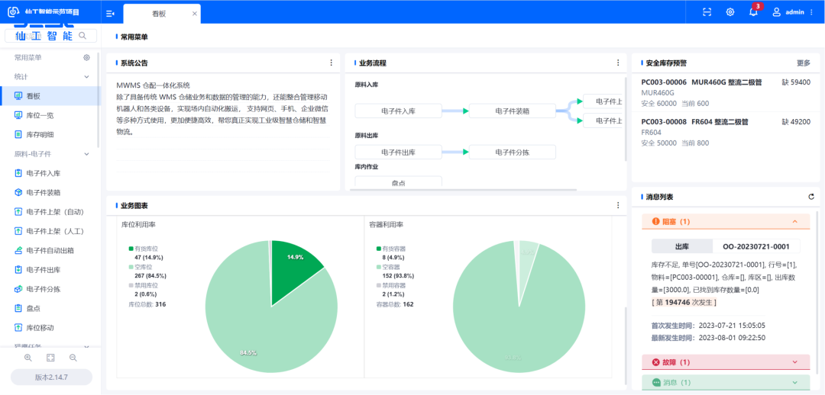
Task: Click the zoom in magnifier in sidebar footer
Action: [27, 358]
